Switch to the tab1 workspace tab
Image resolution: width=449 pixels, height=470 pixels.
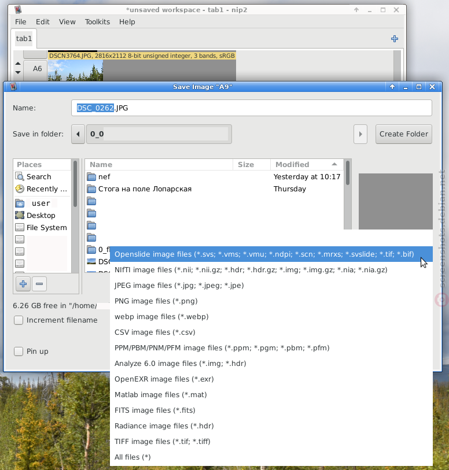click(24, 39)
